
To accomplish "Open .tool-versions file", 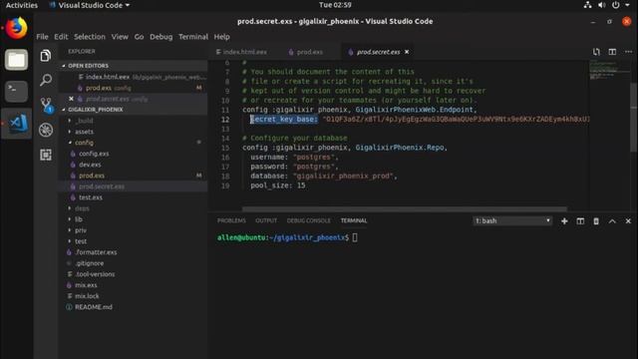I will tap(95, 274).
